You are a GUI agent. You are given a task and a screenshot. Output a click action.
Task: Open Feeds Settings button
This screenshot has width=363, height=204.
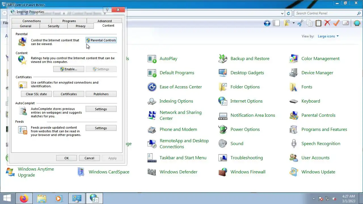coord(101,128)
